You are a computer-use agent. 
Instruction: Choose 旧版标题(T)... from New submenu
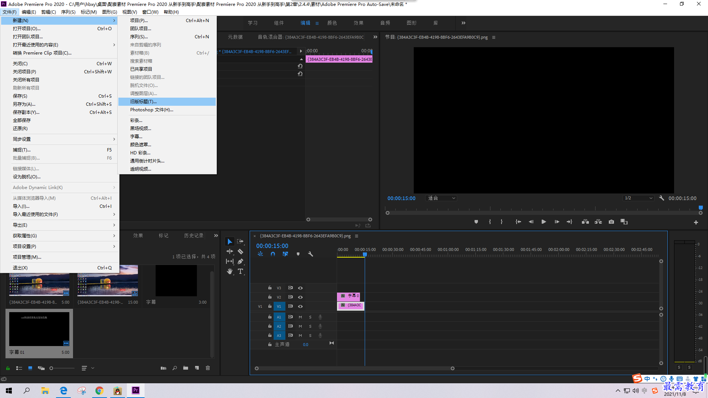point(167,101)
